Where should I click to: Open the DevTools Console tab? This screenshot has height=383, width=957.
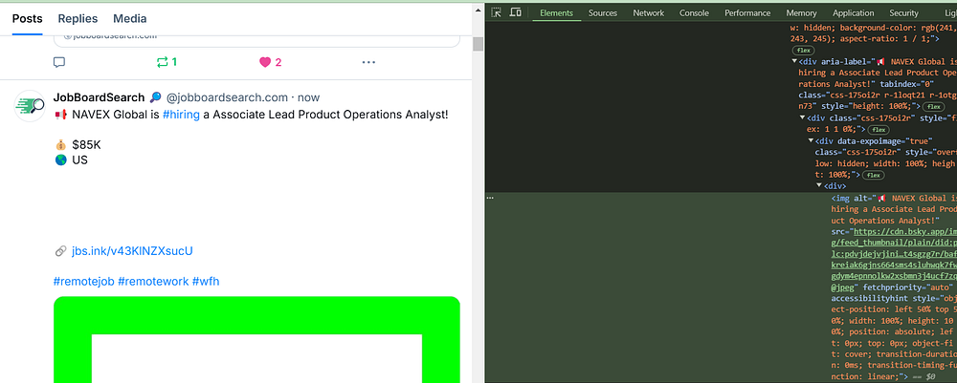coord(694,12)
